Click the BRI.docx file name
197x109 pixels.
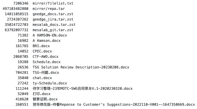click(x=41, y=46)
